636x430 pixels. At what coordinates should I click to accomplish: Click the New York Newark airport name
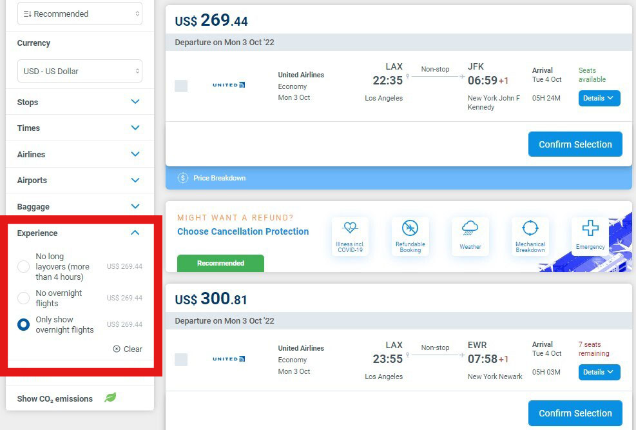(x=495, y=376)
